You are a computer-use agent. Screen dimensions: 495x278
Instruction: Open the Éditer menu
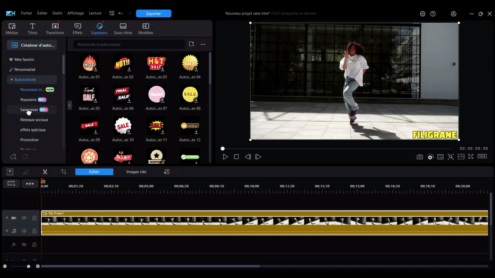click(x=42, y=13)
